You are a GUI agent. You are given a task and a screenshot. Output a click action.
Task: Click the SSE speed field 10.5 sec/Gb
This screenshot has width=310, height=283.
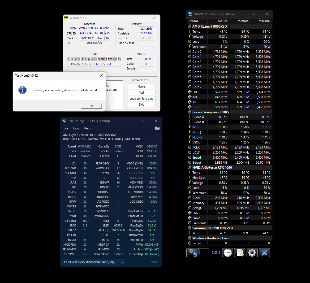[94, 43]
